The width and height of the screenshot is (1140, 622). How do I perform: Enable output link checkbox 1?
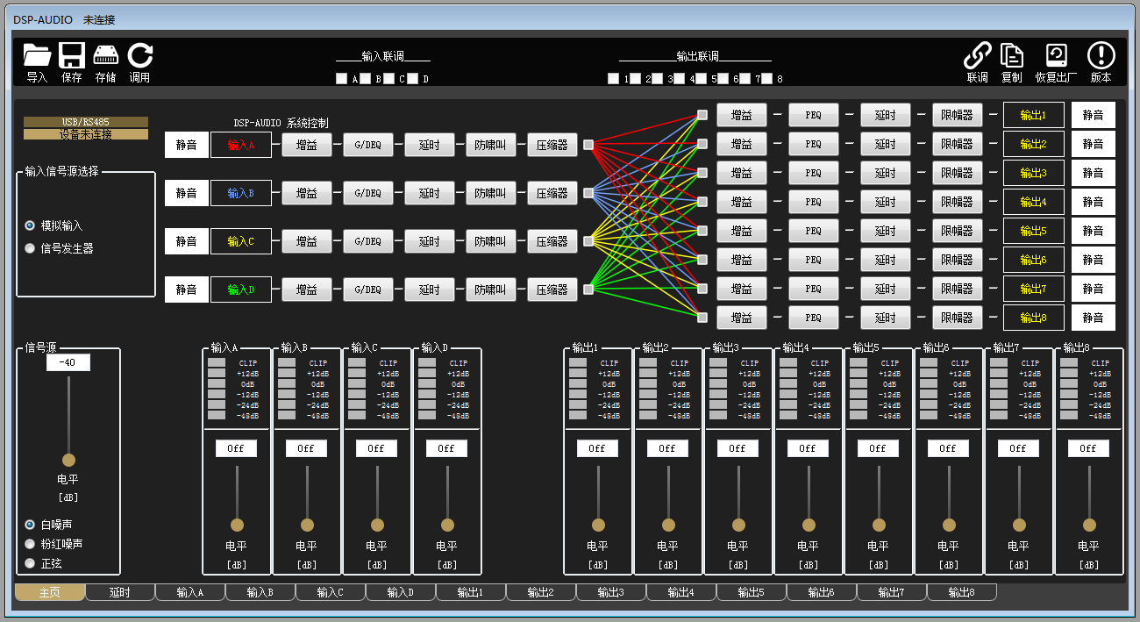[613, 79]
